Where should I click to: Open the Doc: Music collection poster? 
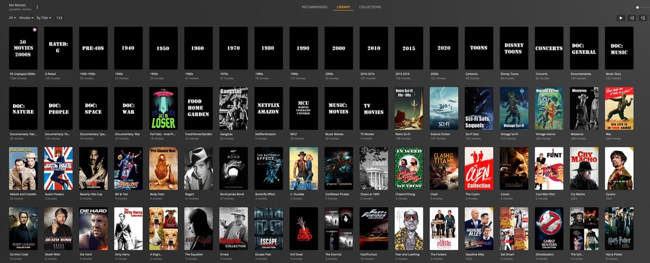tap(619, 48)
